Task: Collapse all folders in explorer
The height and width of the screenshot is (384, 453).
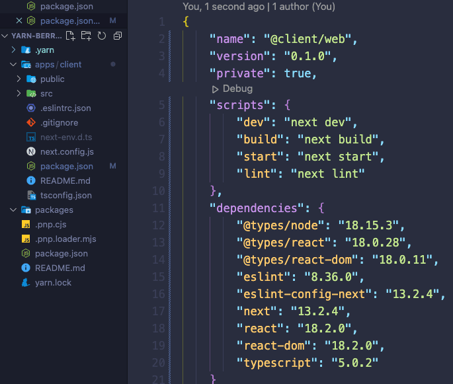Action: pos(116,36)
